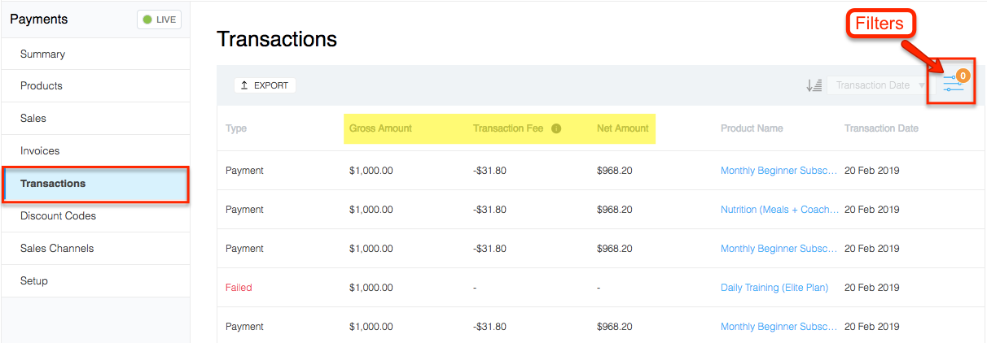Click the Net Amount column header
The image size is (987, 343).
(x=623, y=128)
